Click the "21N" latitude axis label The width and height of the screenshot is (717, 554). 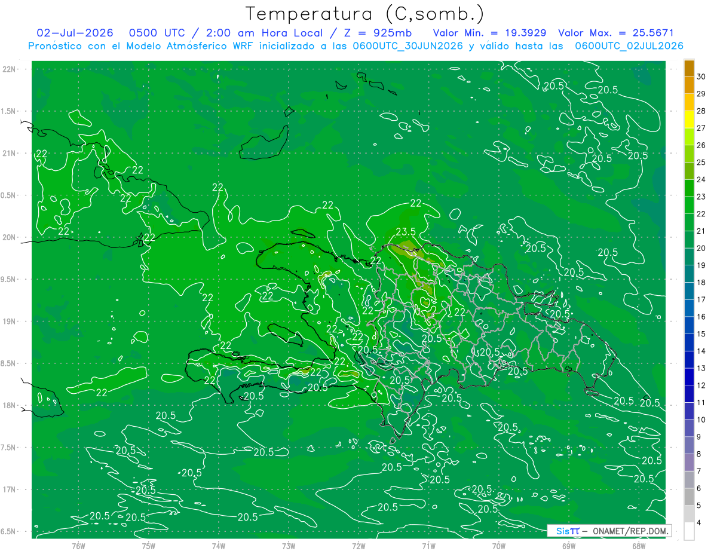click(9, 154)
